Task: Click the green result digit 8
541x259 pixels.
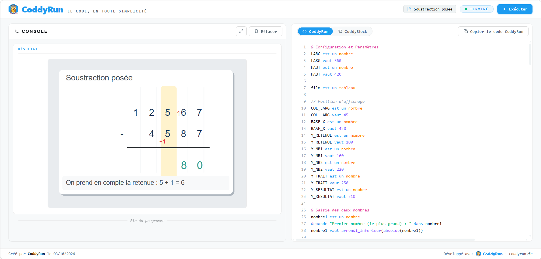Action: 184,165
